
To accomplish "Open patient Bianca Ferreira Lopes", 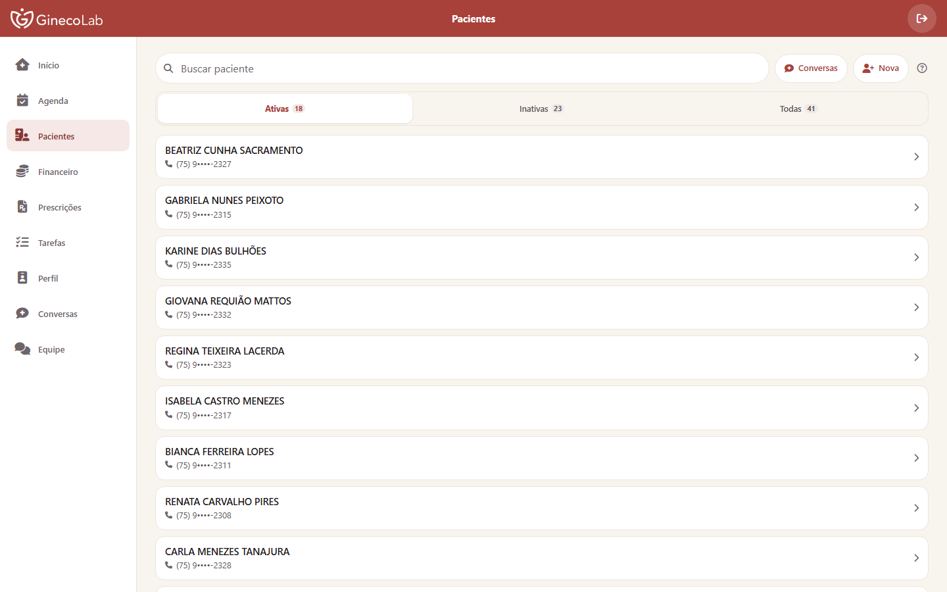I will [542, 458].
